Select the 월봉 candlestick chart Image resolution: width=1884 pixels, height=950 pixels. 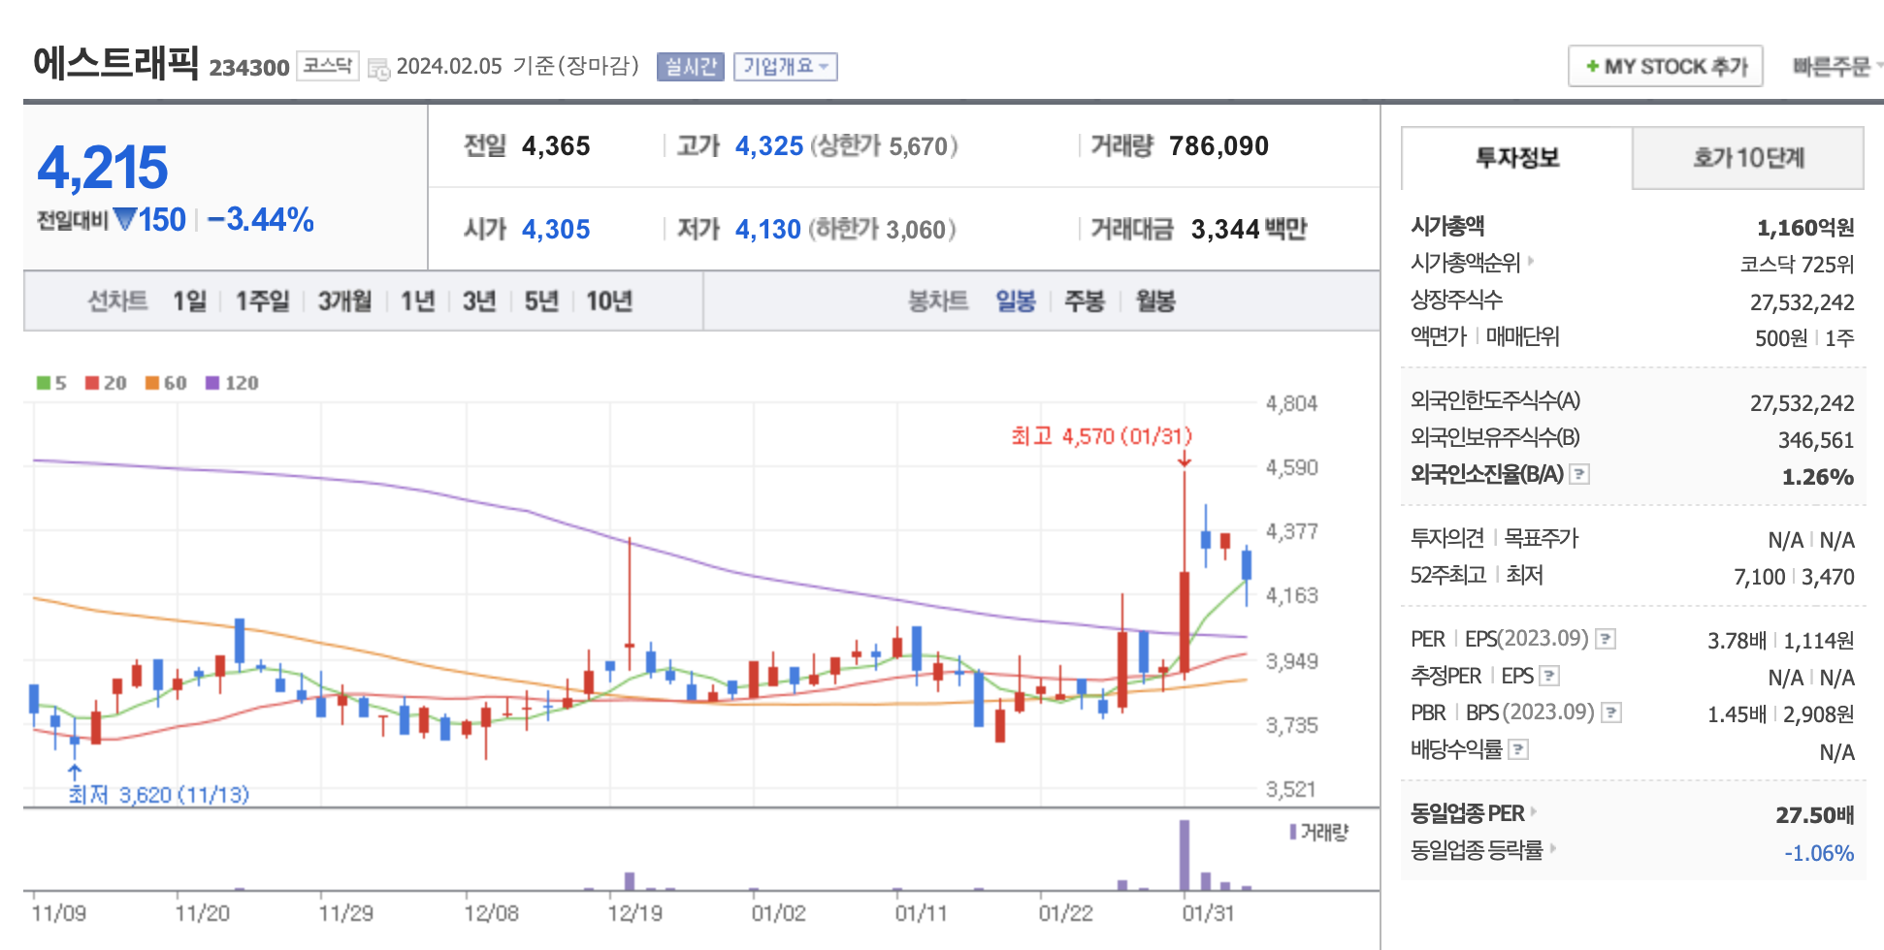(1155, 301)
